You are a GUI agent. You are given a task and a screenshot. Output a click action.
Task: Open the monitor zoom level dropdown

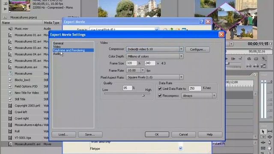click(x=231, y=44)
